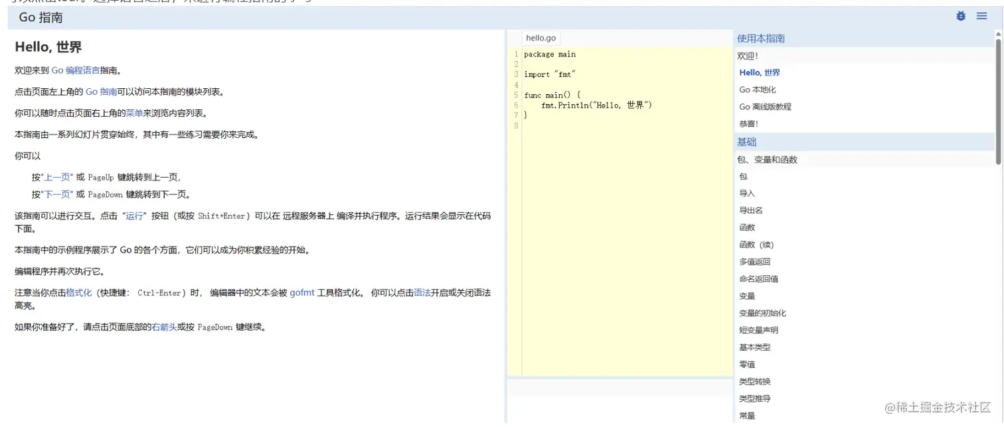Screen dimensions: 1004x427
Task: Click the 下一页 link
Action: tap(58, 194)
